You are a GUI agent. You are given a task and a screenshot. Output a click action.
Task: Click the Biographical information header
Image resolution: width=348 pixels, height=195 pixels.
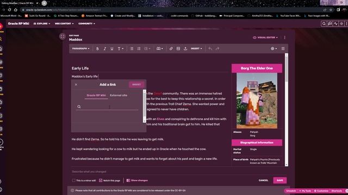257,142
